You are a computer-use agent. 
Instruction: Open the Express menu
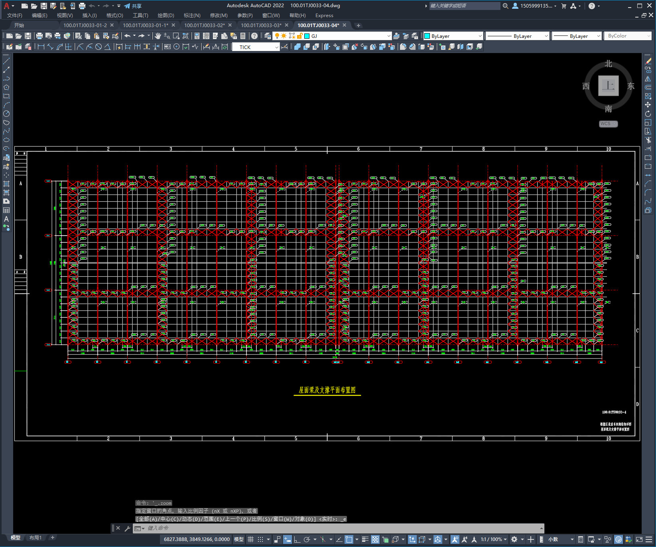(x=324, y=16)
